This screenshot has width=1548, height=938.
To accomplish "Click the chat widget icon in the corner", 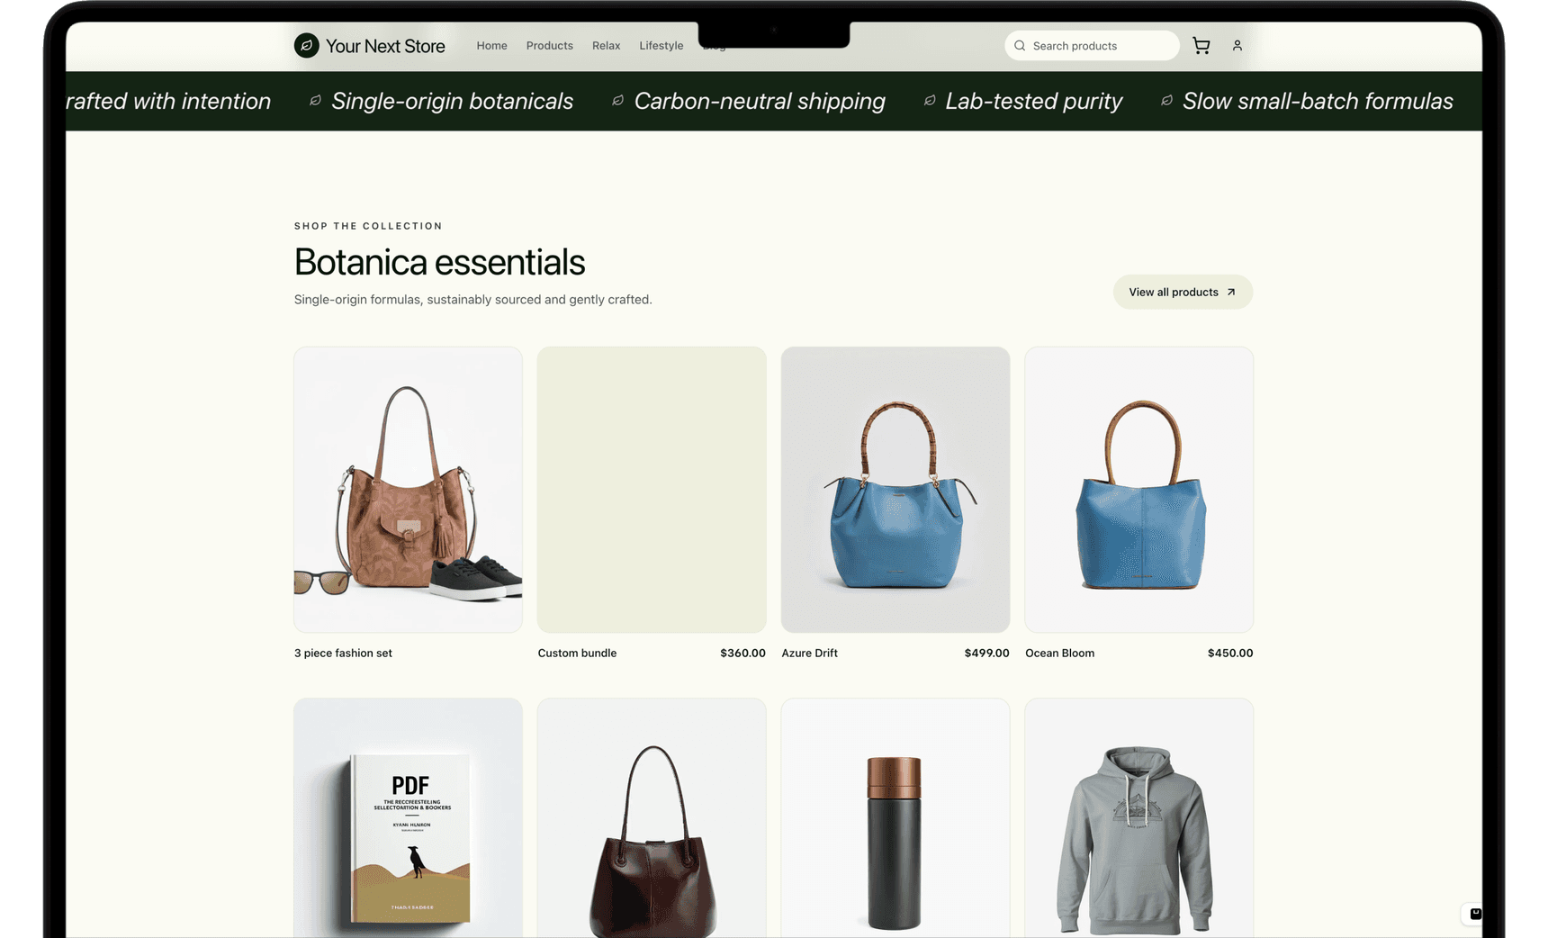I will coord(1475,913).
